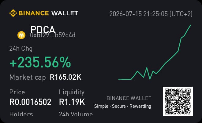Viewport: 202px width, 123px height.
Task: Select the R1.19K liquidity value
Action: pyautogui.click(x=72, y=102)
